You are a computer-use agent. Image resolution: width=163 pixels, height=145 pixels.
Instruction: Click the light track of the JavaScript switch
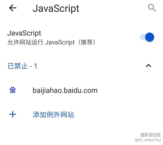click(x=142, y=37)
